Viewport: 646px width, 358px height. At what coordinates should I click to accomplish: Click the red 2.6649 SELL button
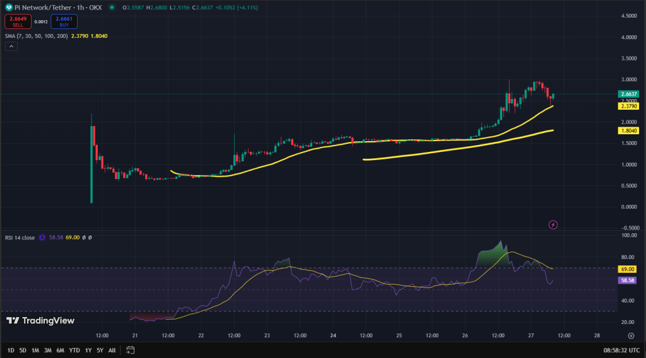[x=18, y=21]
